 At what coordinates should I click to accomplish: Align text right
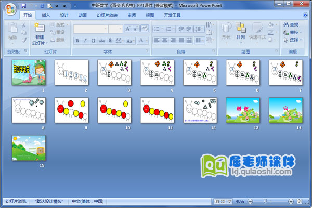[173, 41]
